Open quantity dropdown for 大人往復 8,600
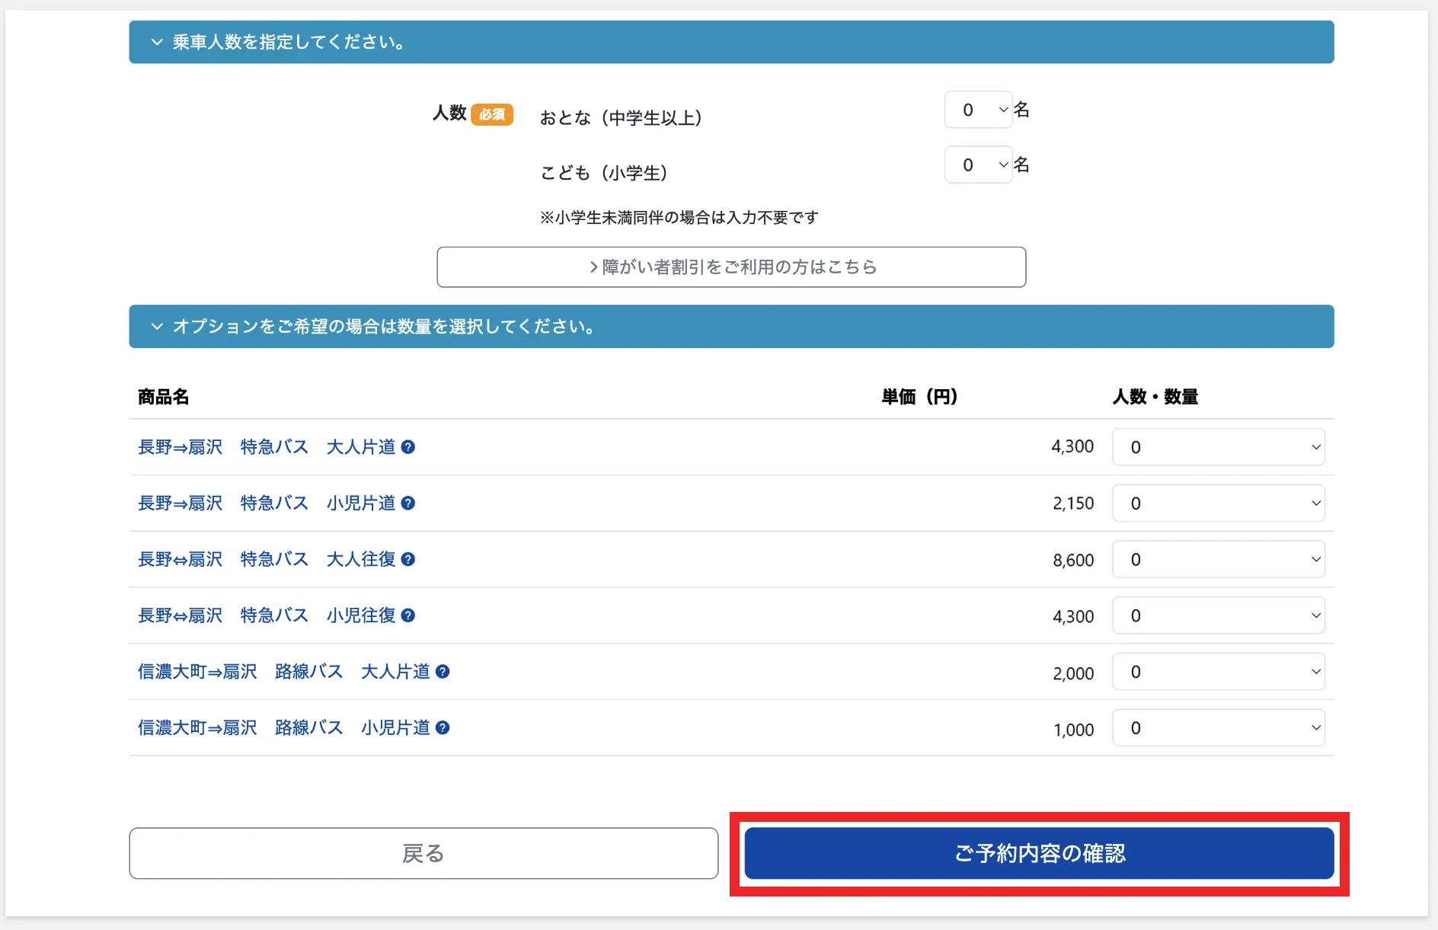The height and width of the screenshot is (930, 1438). tap(1218, 560)
